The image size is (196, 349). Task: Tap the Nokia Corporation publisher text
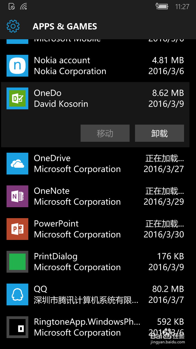point(70,71)
